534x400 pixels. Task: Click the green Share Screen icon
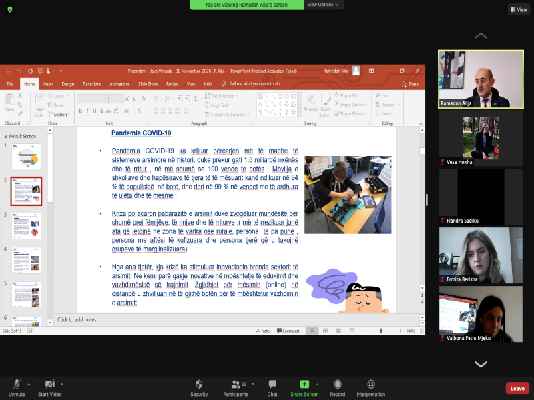pyautogui.click(x=304, y=385)
